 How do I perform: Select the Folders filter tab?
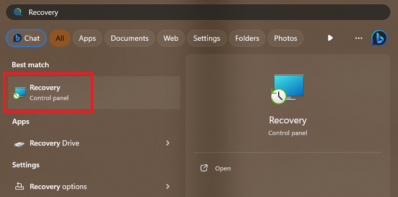(247, 38)
